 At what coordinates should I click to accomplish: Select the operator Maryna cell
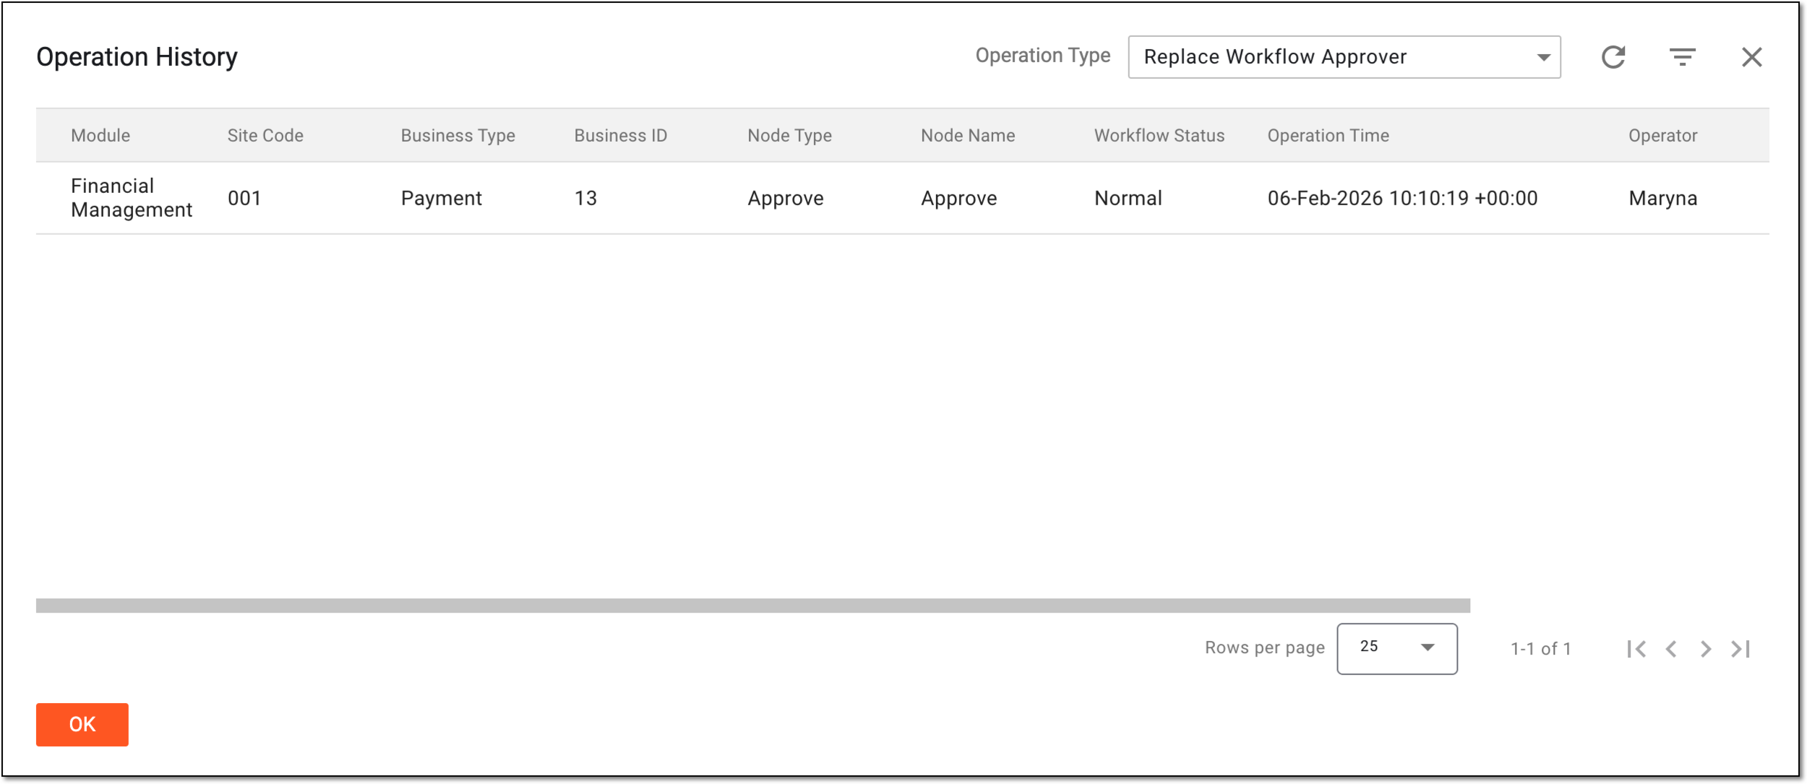(x=1663, y=199)
